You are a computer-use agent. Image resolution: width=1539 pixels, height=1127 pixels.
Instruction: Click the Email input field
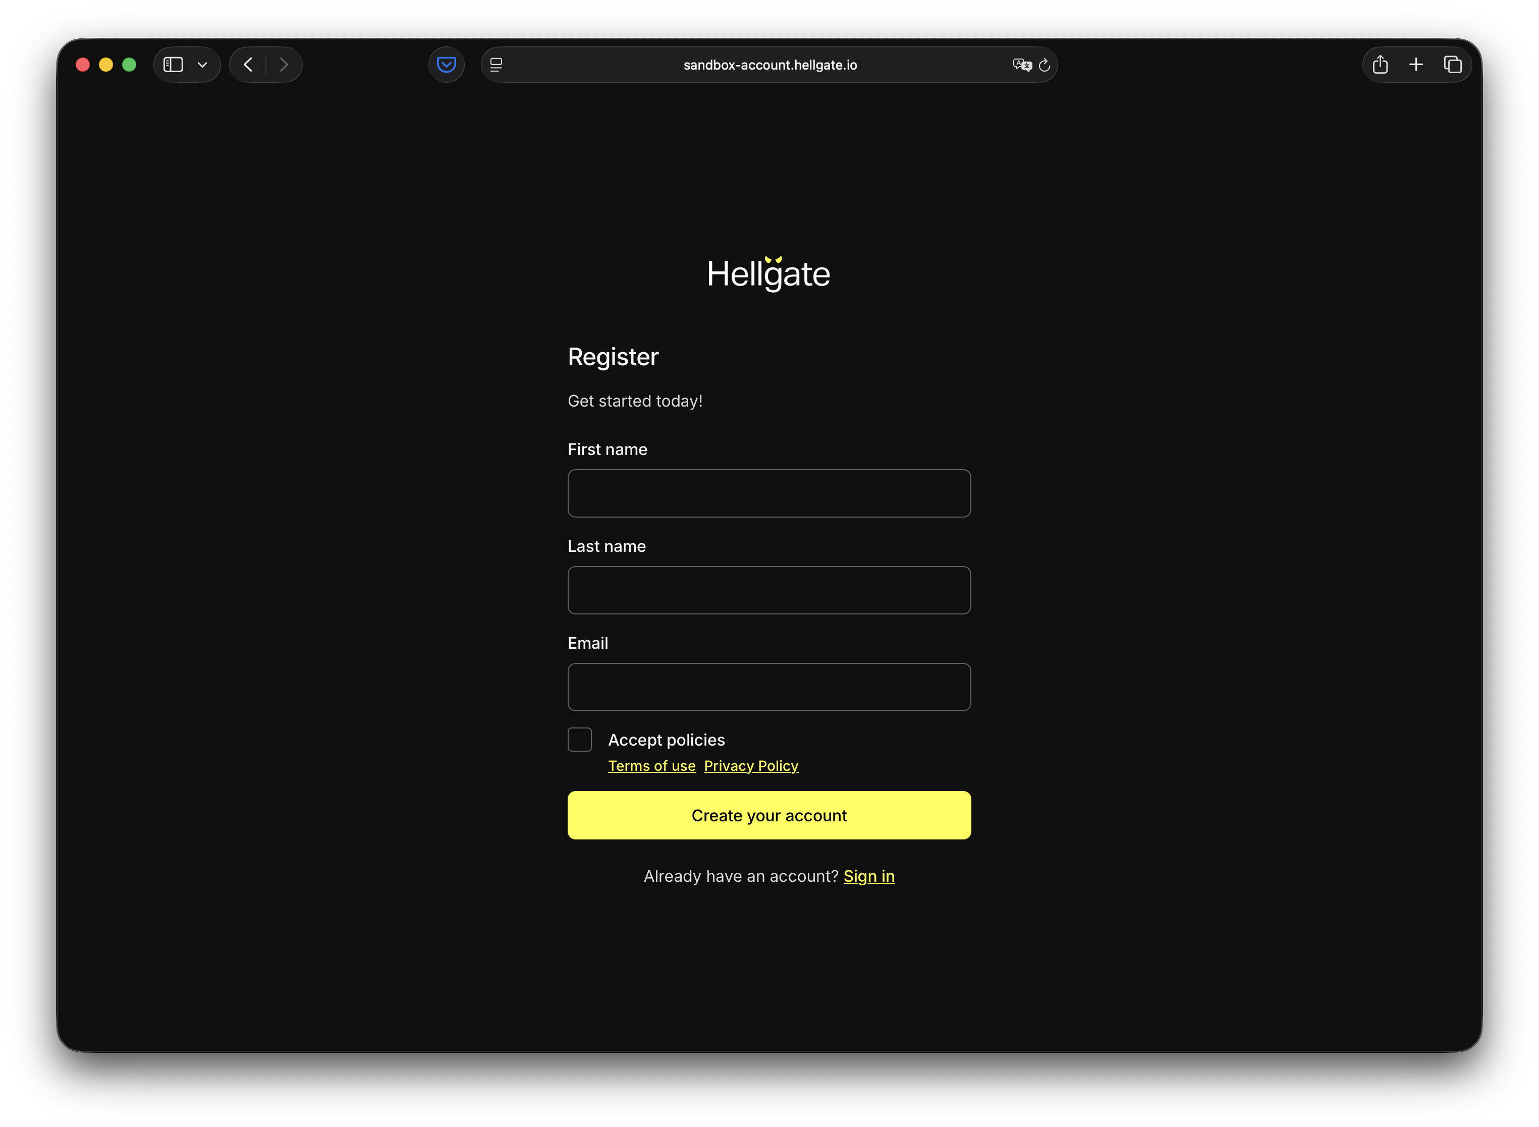pyautogui.click(x=769, y=686)
